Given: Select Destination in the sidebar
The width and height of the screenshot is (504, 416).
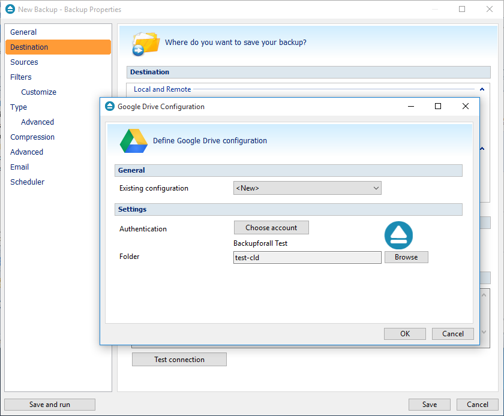Looking at the screenshot, I should point(58,47).
